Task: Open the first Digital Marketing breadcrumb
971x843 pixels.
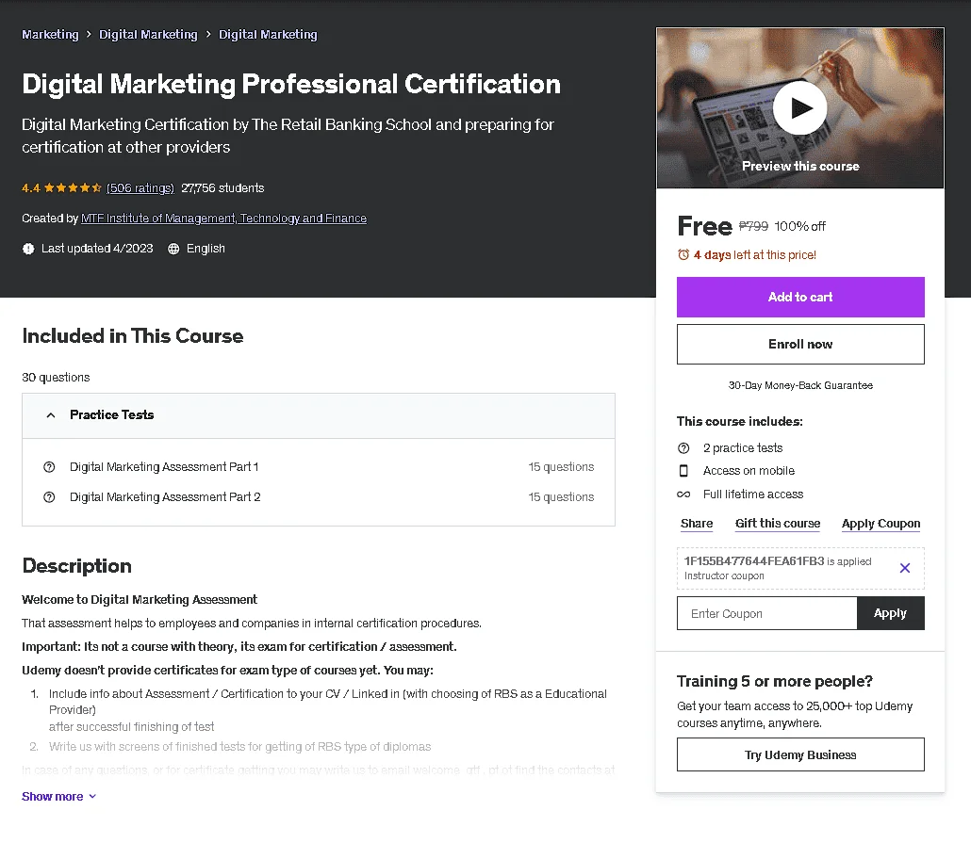Action: (x=148, y=35)
